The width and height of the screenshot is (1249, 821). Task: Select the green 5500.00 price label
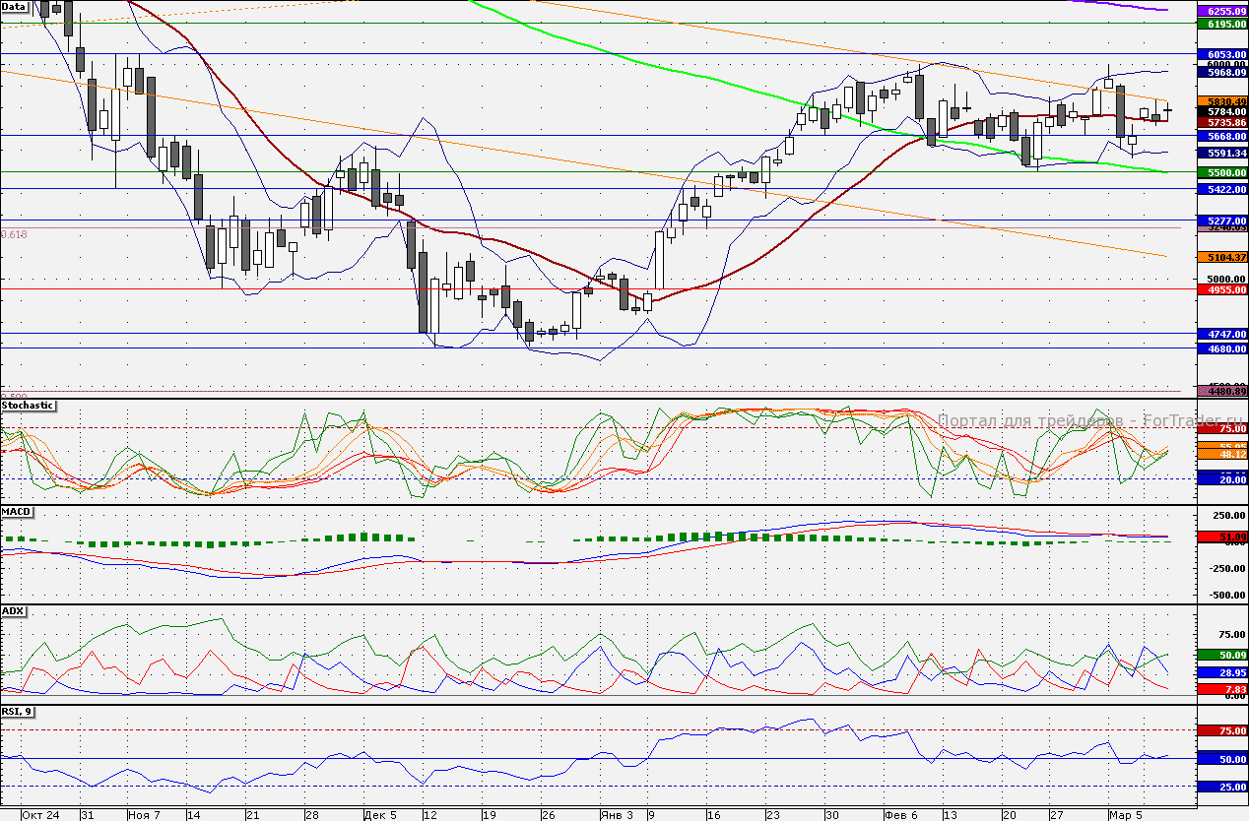[1221, 172]
